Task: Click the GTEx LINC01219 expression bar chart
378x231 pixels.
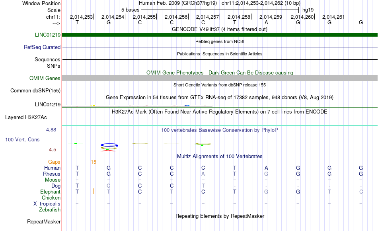Action: [x=137, y=106]
